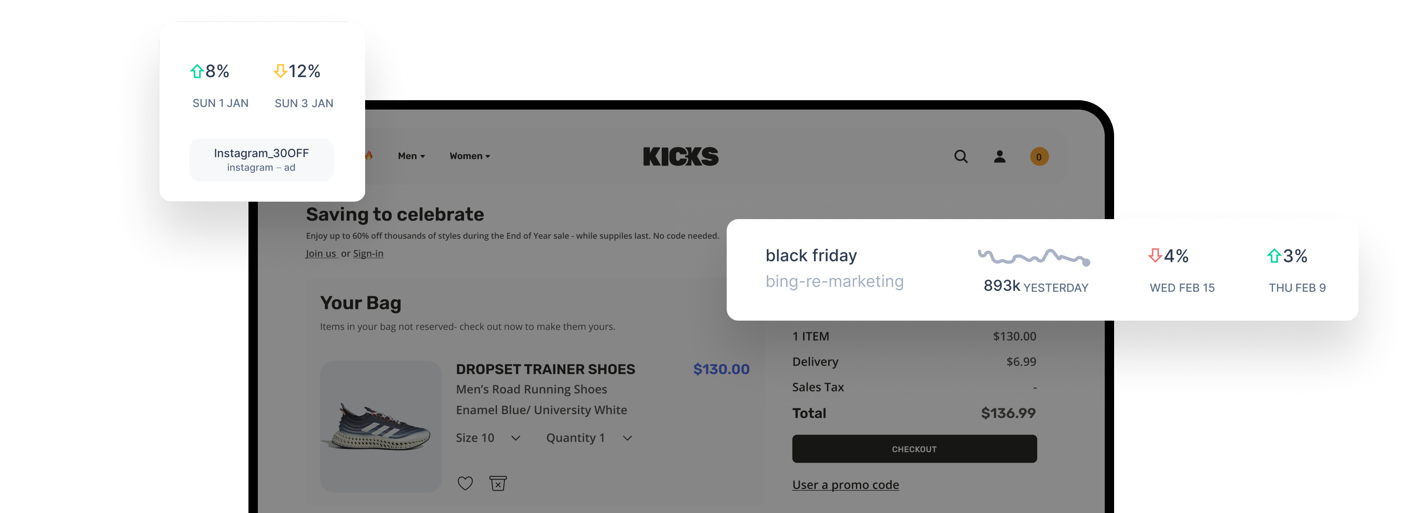Screen dimensions: 1412x513
Task: Click the yellow down arrow beside 12%
Action: pyautogui.click(x=280, y=71)
